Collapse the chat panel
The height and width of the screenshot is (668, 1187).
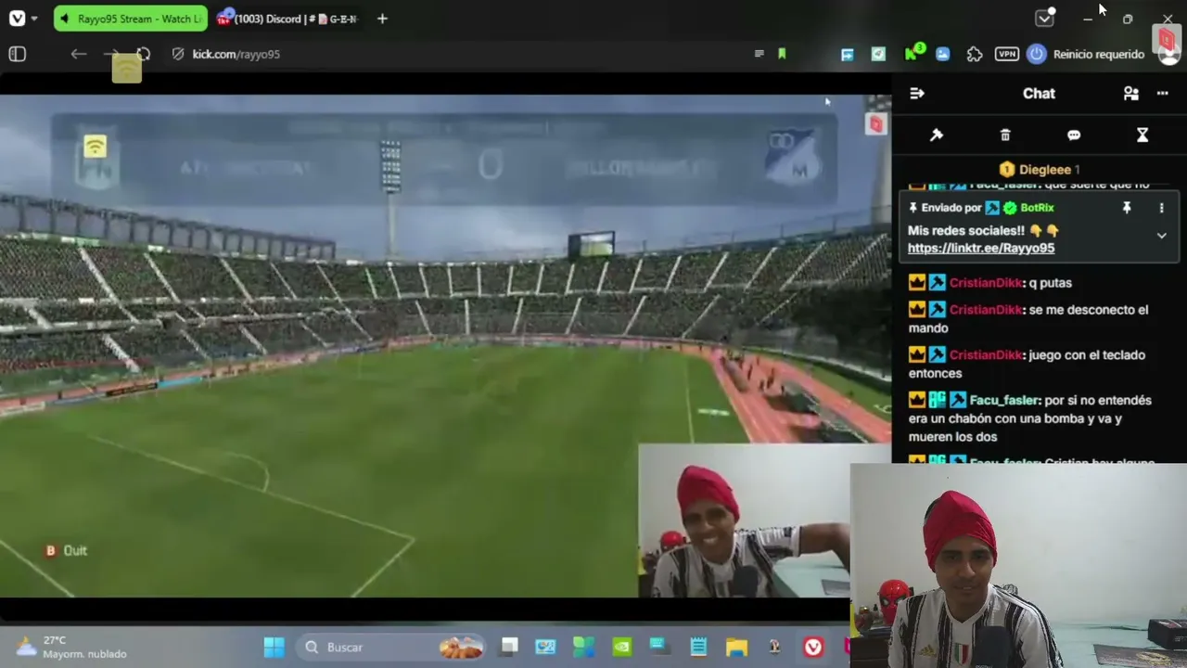click(917, 93)
